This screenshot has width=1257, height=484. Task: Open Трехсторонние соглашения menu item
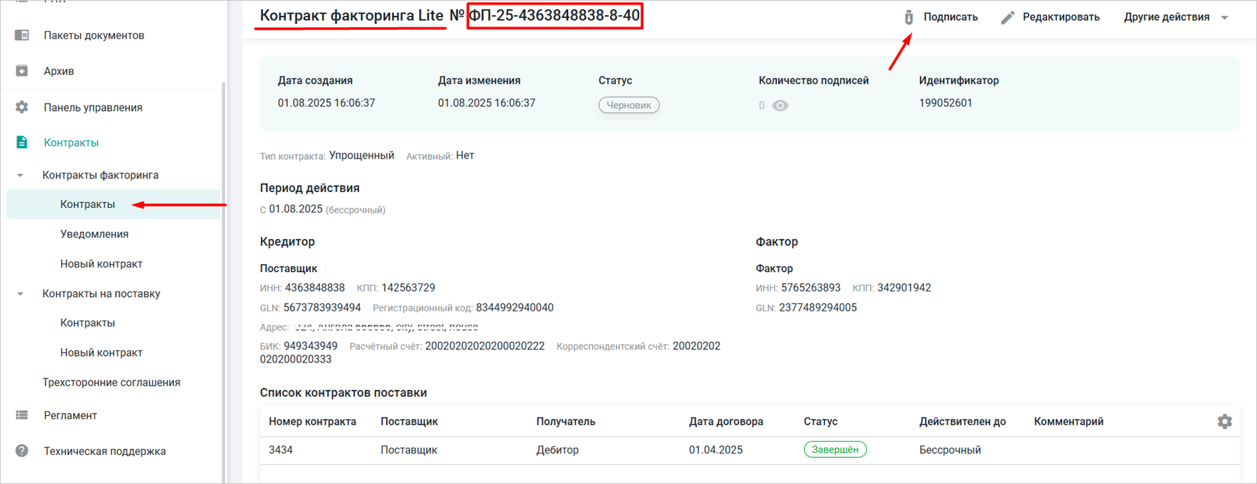click(x=111, y=382)
